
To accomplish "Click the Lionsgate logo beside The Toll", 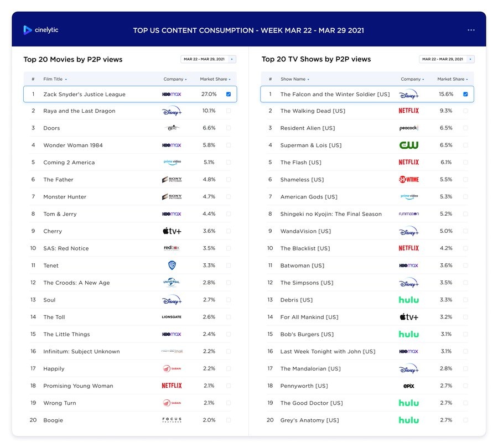I will (172, 317).
